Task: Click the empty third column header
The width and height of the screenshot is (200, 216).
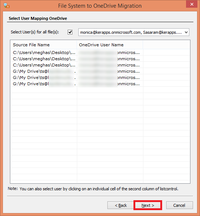Action: [x=167, y=45]
